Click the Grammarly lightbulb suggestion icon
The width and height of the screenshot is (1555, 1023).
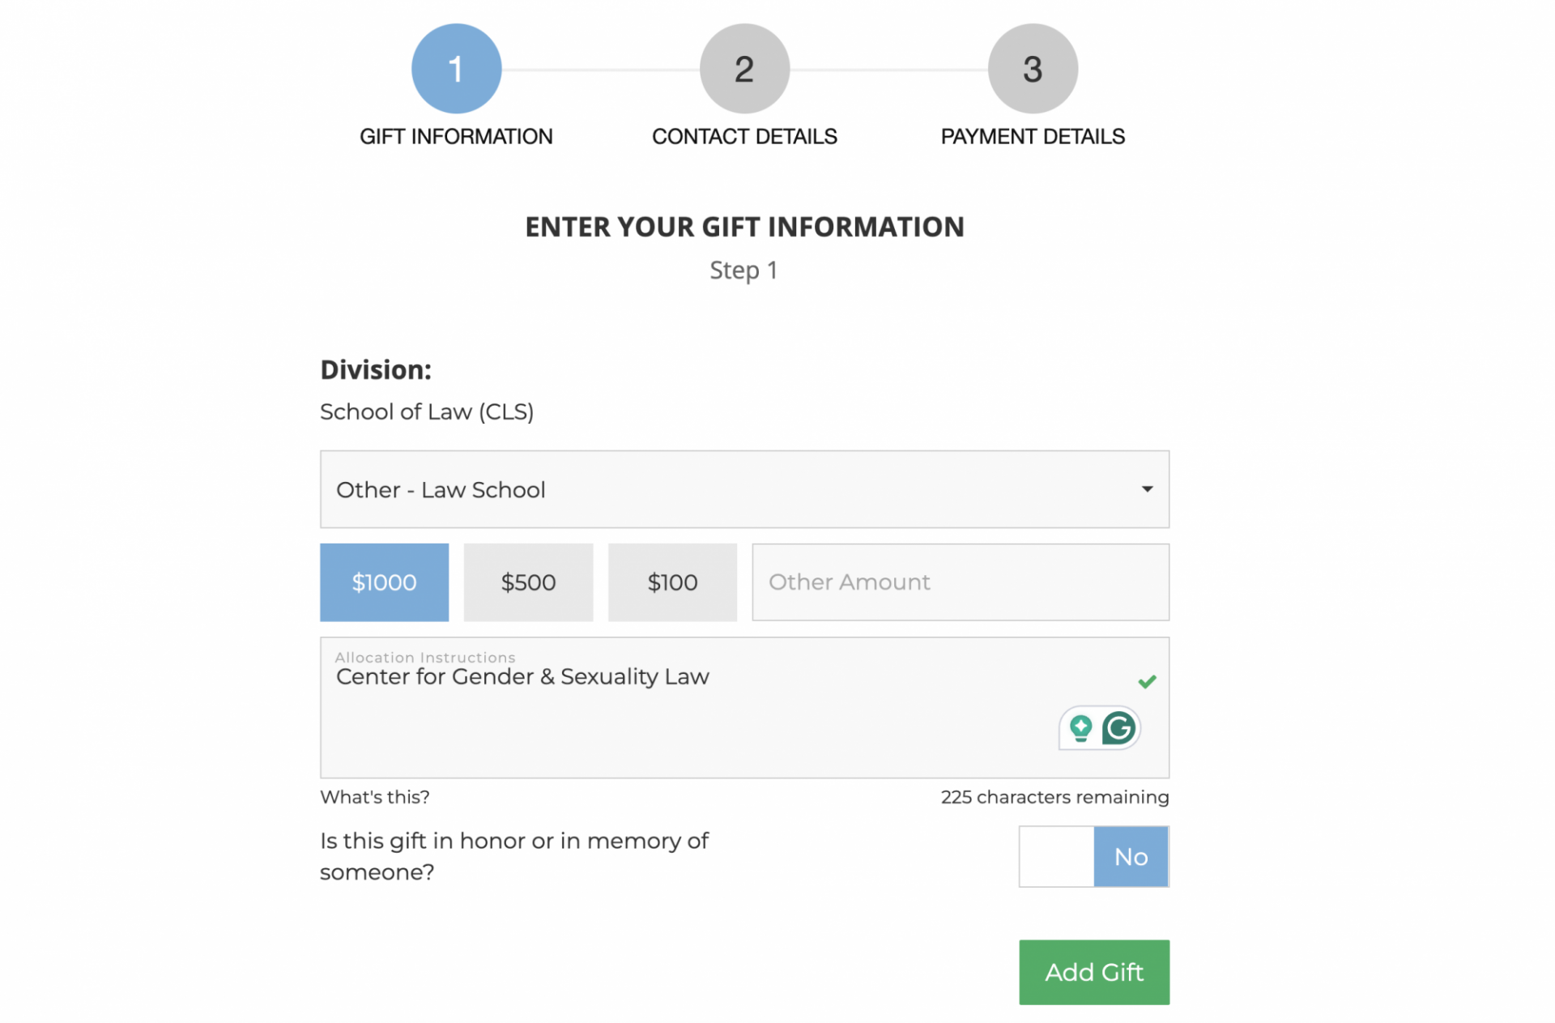(1080, 727)
